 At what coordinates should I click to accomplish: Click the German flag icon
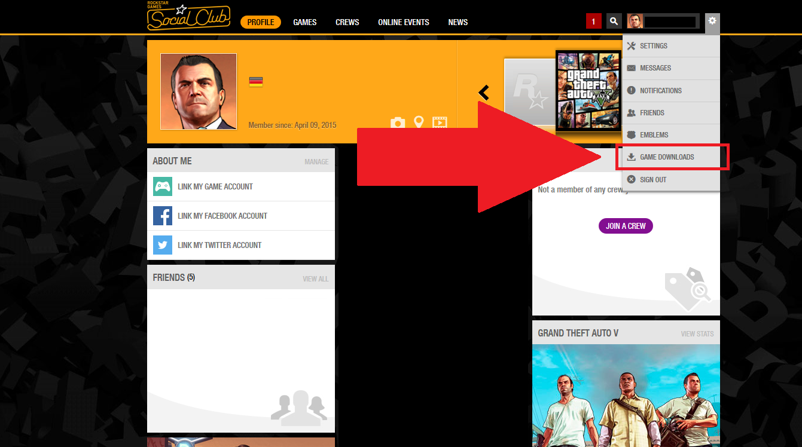click(x=256, y=82)
